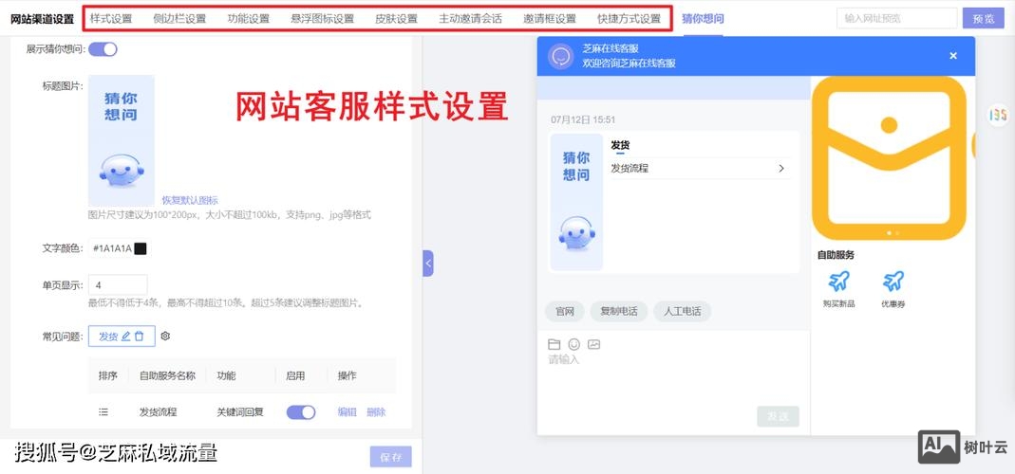The width and height of the screenshot is (1015, 474).
Task: Click the folder file-upload icon
Action: tap(554, 345)
